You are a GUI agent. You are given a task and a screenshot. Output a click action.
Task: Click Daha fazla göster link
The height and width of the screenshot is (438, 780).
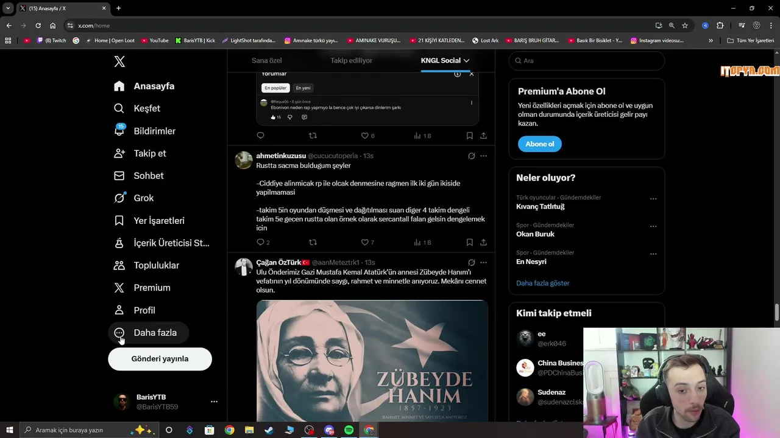pyautogui.click(x=542, y=283)
